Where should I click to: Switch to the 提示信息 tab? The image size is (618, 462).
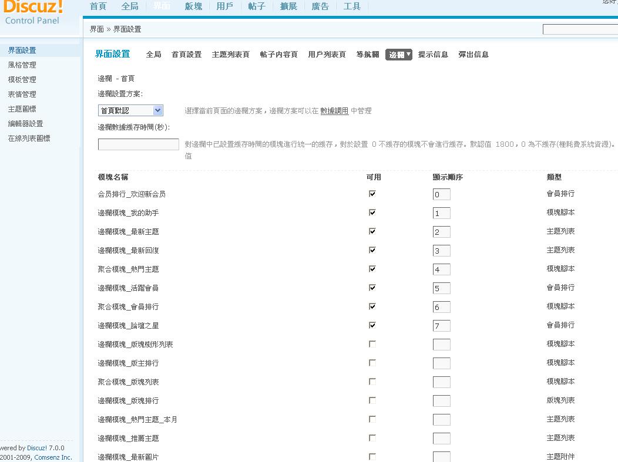[x=433, y=55]
